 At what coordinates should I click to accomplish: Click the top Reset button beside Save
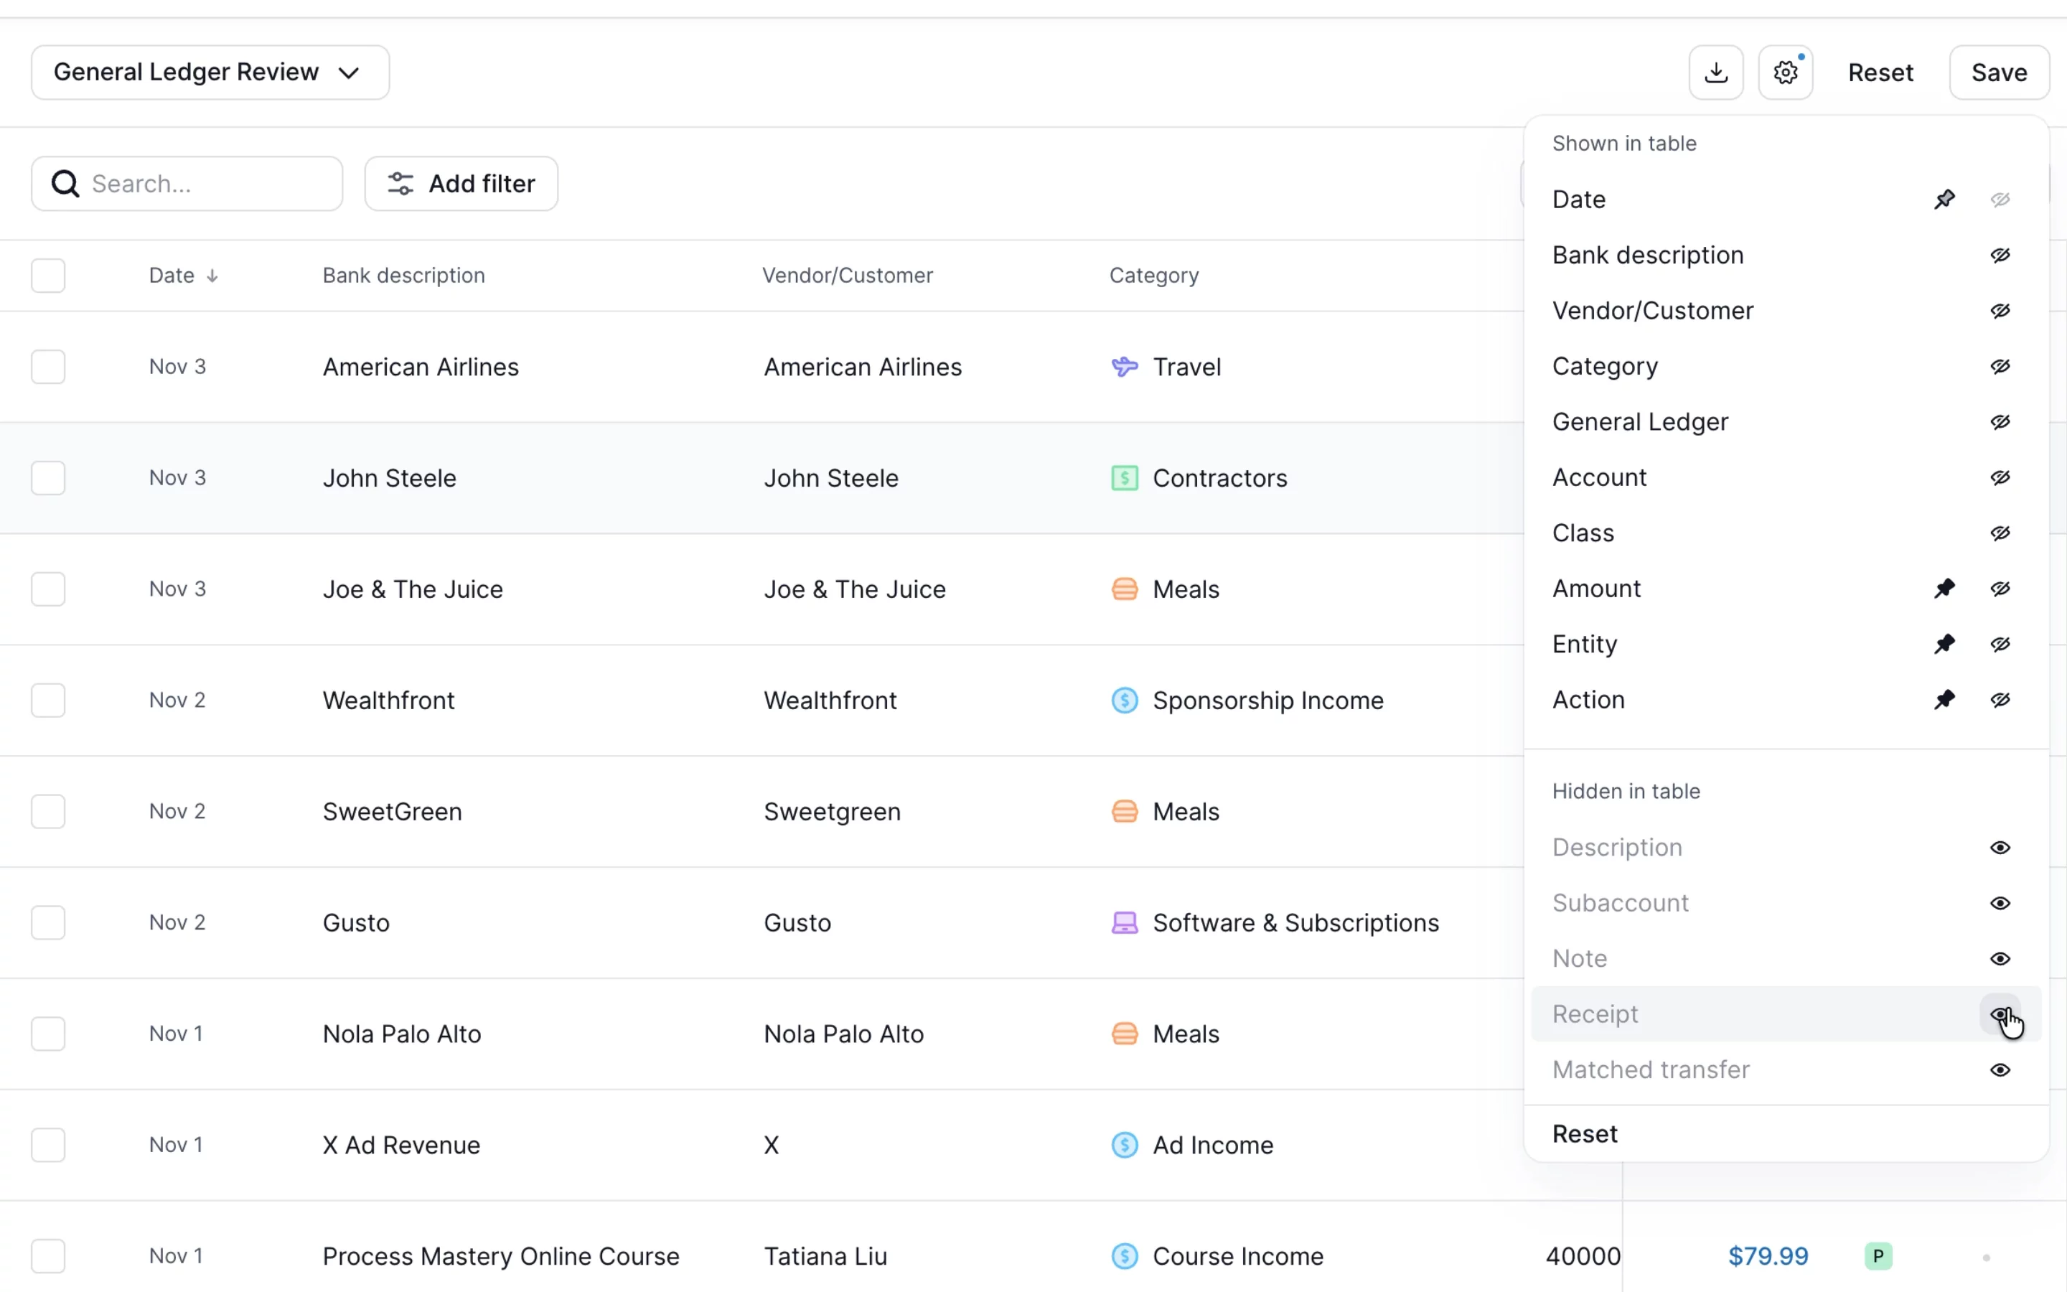1880,72
